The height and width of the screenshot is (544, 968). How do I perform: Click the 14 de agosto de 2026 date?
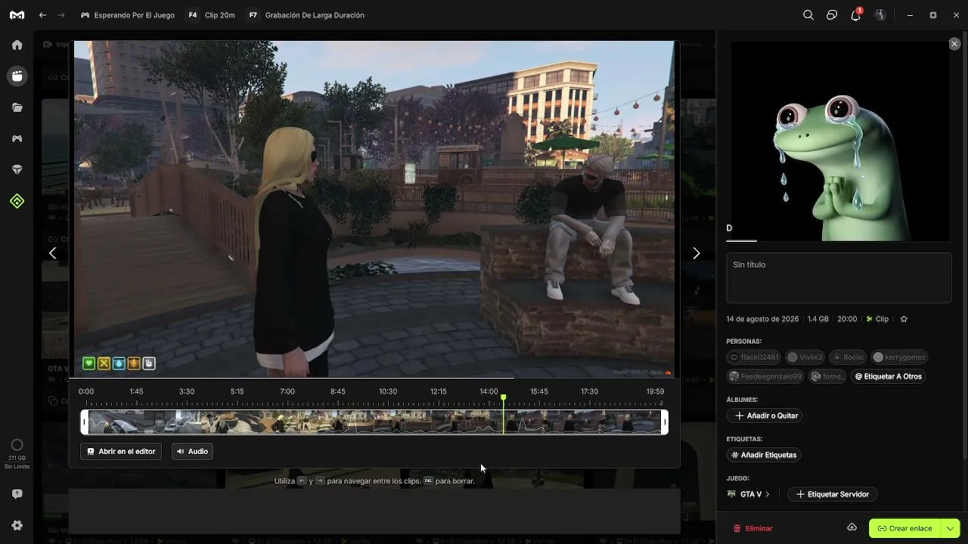pyautogui.click(x=762, y=319)
